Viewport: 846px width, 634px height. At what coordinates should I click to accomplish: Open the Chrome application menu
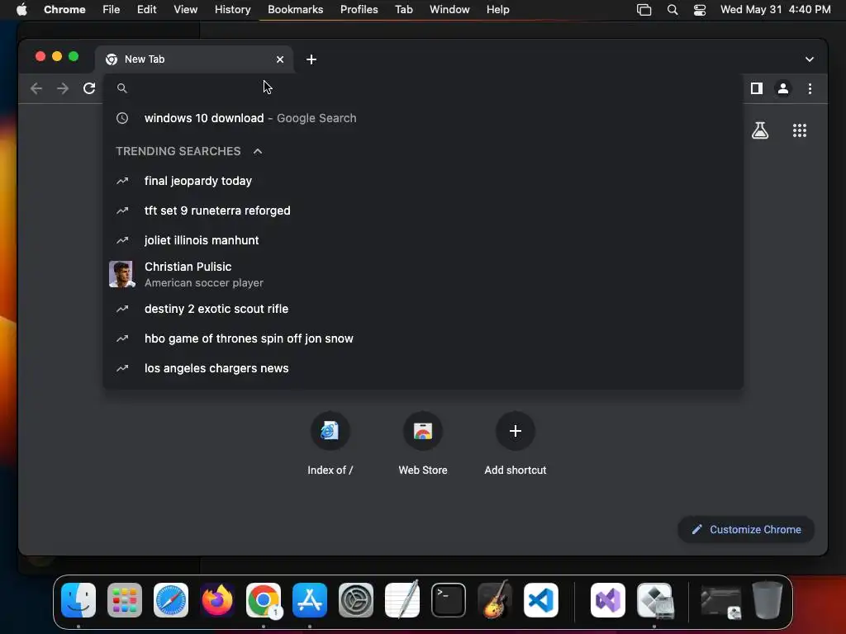click(64, 10)
